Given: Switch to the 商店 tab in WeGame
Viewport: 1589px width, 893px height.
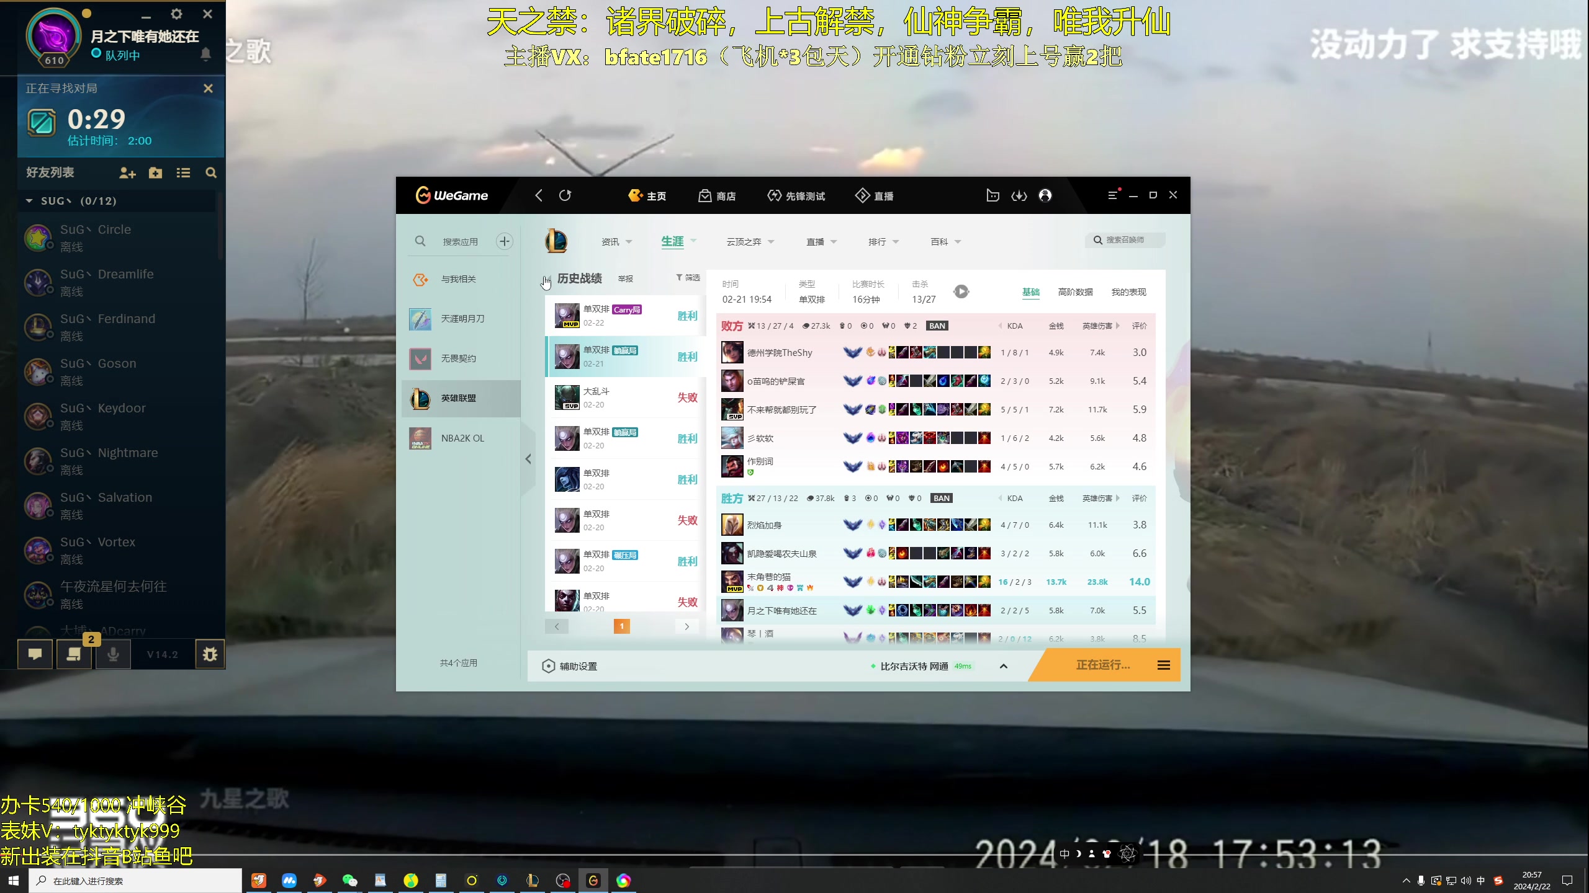Looking at the screenshot, I should click(718, 195).
